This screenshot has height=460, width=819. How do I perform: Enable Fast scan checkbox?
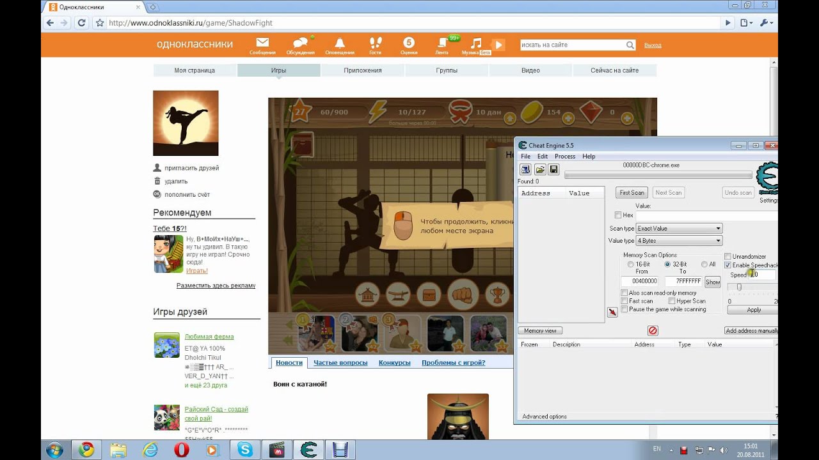click(x=624, y=301)
